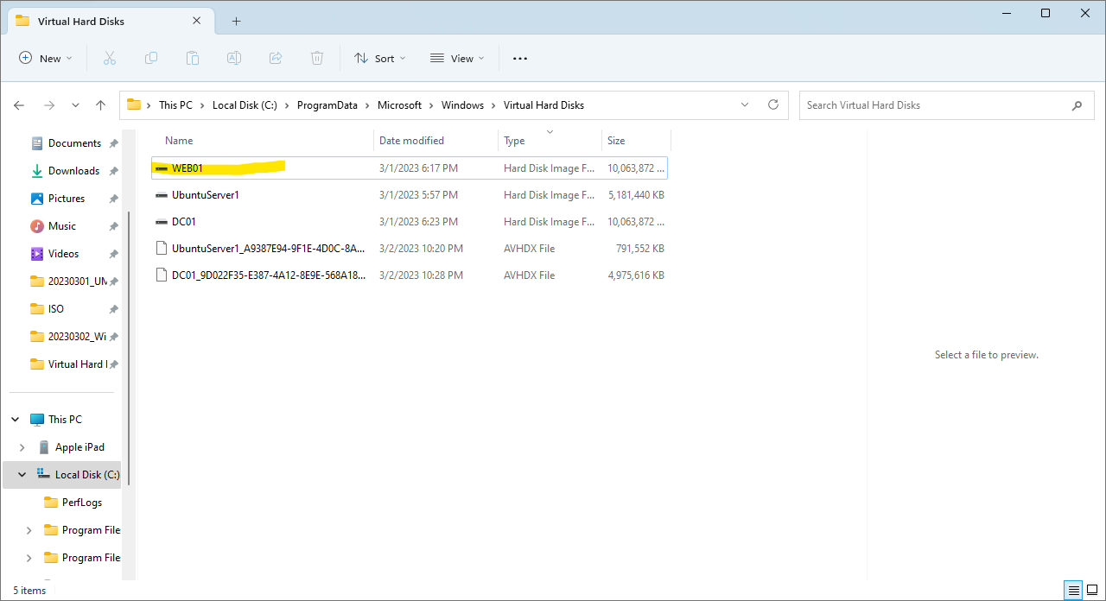Click the Cut scissors icon in toolbar
The height and width of the screenshot is (601, 1106).
coord(110,58)
